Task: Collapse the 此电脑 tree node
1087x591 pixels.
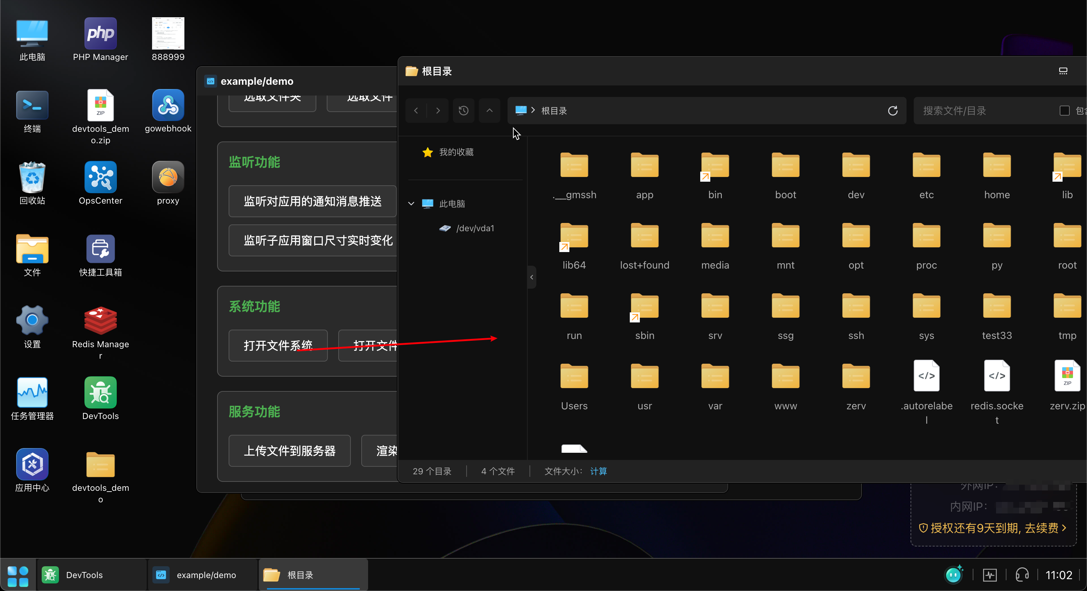Action: 411,204
